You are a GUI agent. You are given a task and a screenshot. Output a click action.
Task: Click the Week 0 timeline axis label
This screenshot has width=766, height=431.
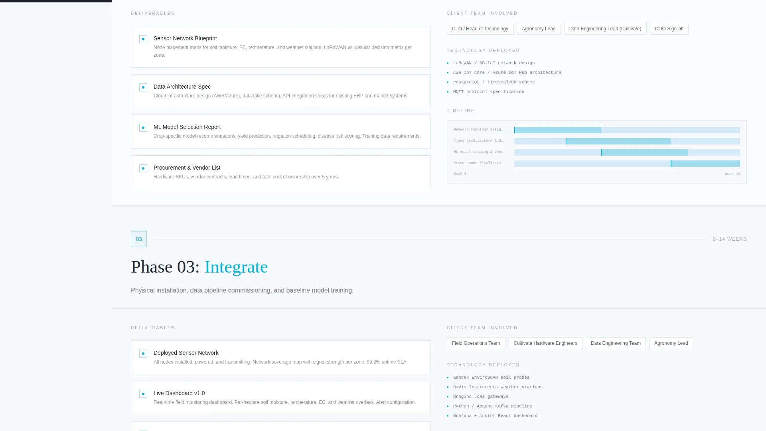460,174
